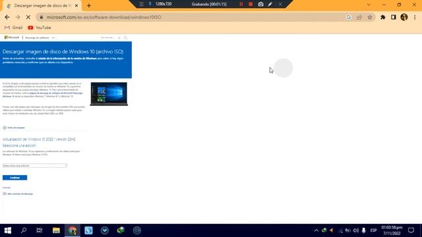Click the Microsoft logo on the page
422x237 pixels.
coord(12,38)
